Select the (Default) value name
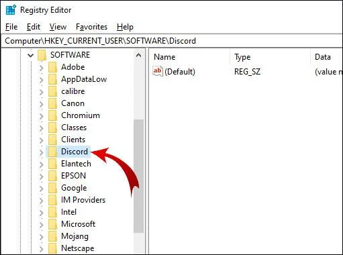The width and height of the screenshot is (343, 255). pyautogui.click(x=180, y=72)
